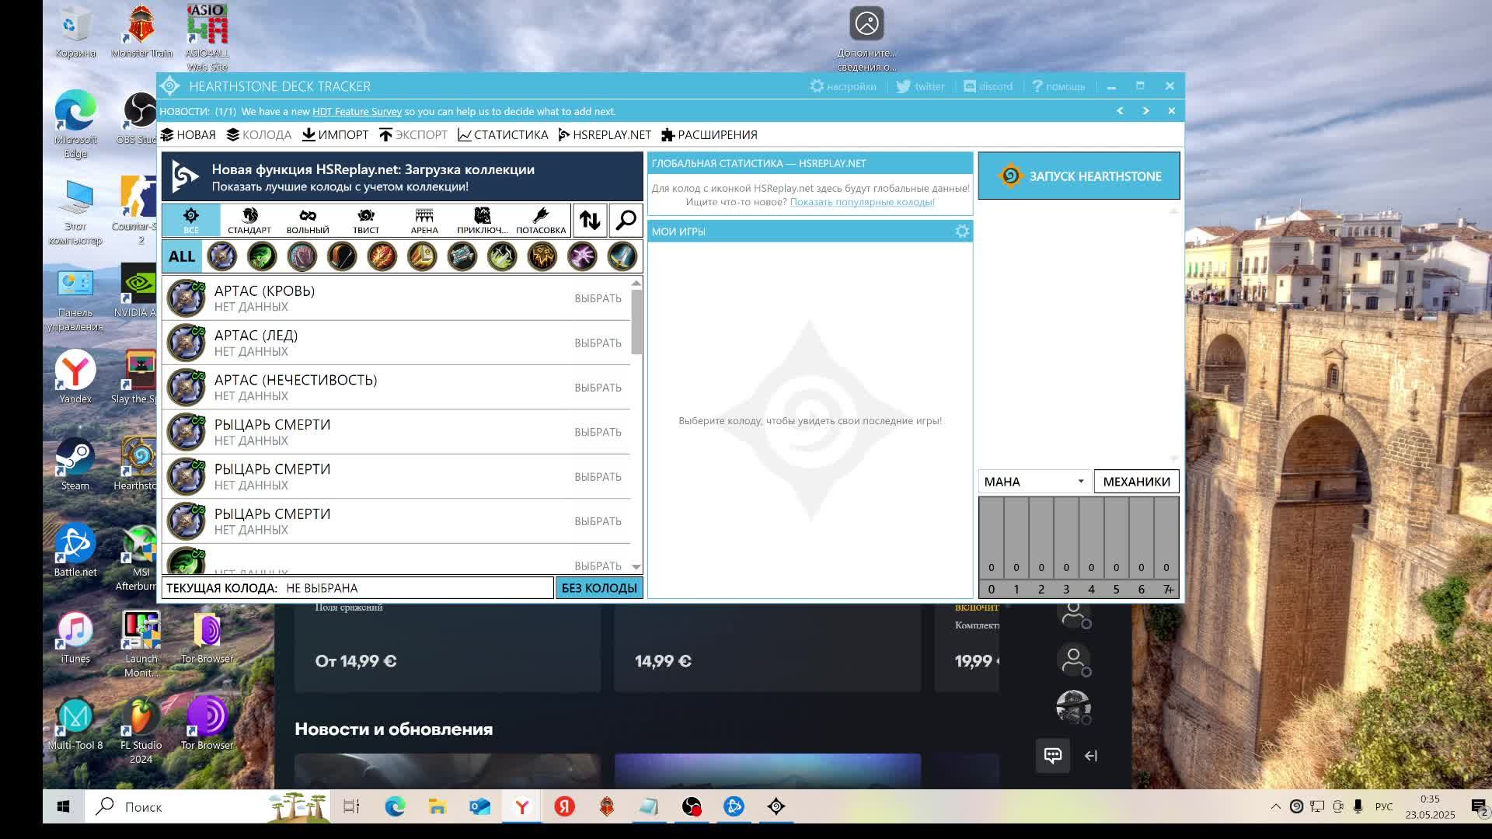Select the Warlock class filter icon

(582, 256)
